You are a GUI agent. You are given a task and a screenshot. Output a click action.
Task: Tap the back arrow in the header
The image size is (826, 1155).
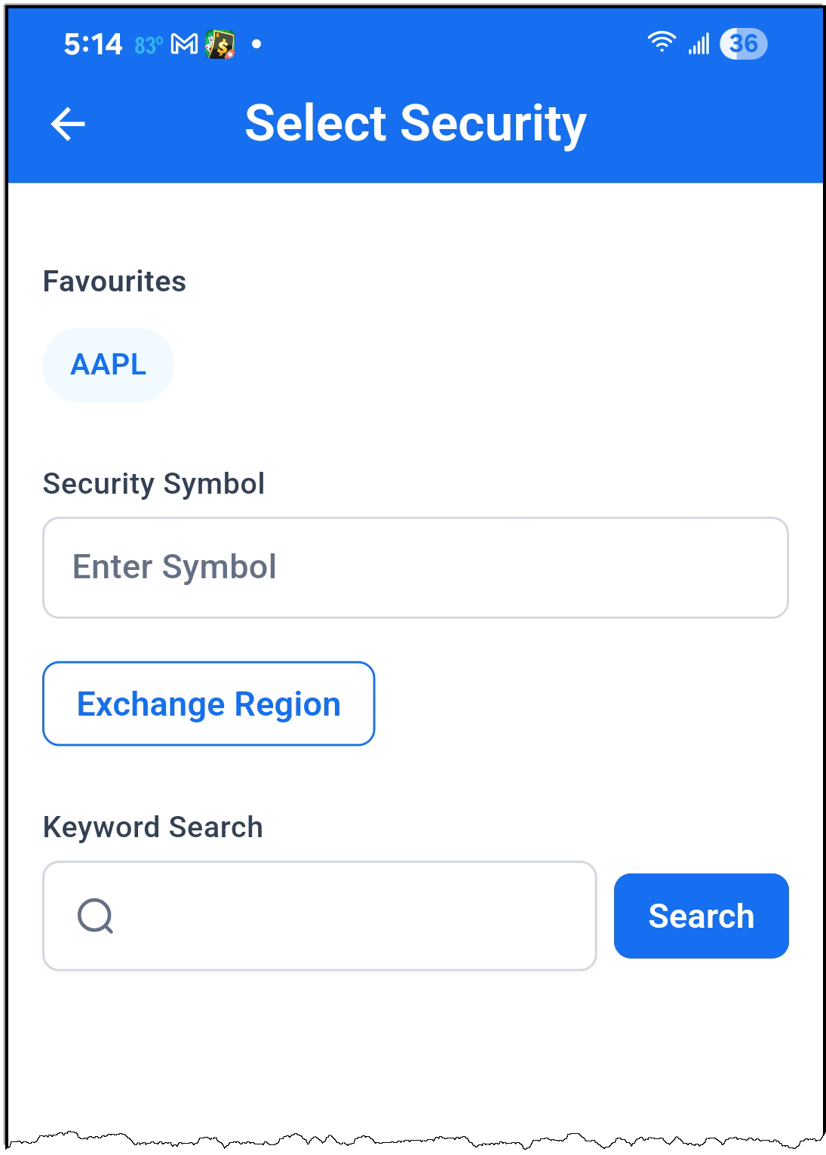[x=68, y=125]
